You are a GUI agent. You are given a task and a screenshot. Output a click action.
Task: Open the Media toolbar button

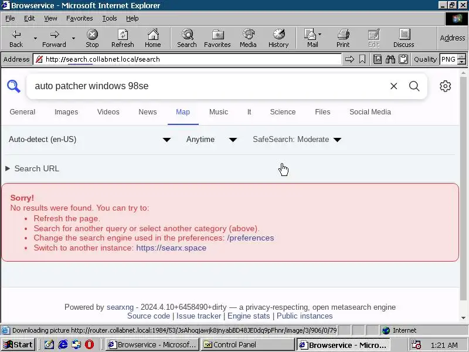click(x=248, y=38)
